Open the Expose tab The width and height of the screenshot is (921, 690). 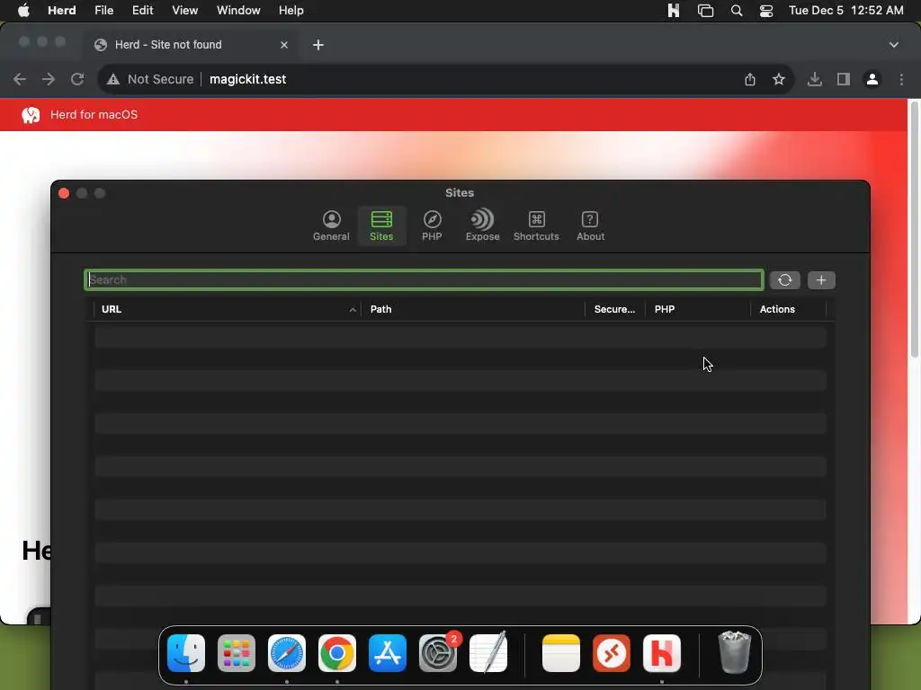click(x=482, y=226)
